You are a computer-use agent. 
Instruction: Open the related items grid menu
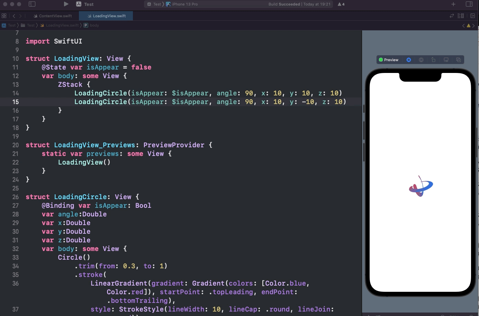tap(4, 16)
